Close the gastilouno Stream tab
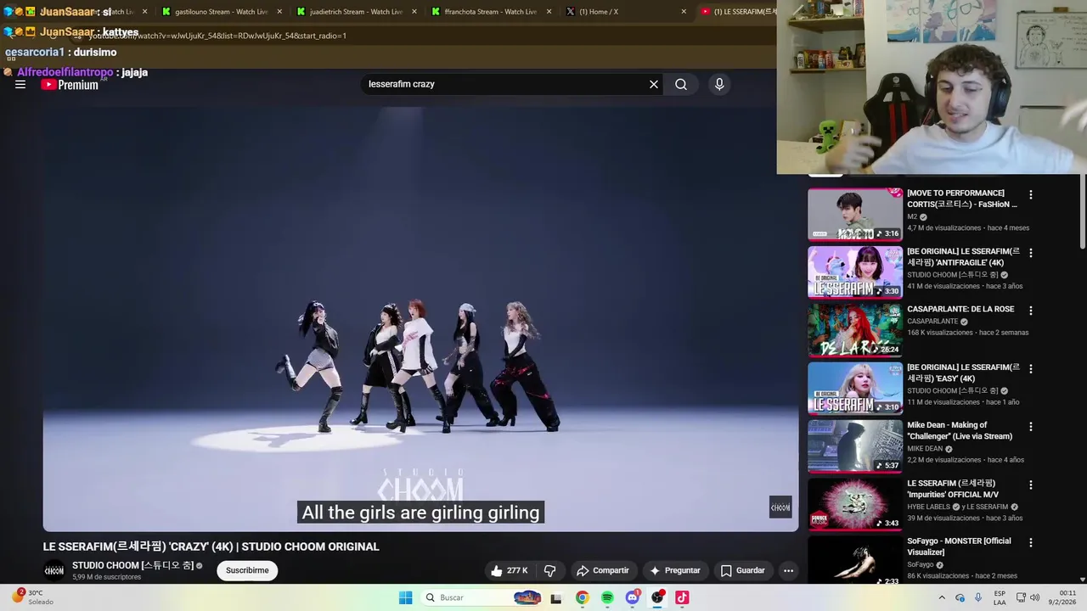Viewport: 1087px width, 611px height. 279,12
